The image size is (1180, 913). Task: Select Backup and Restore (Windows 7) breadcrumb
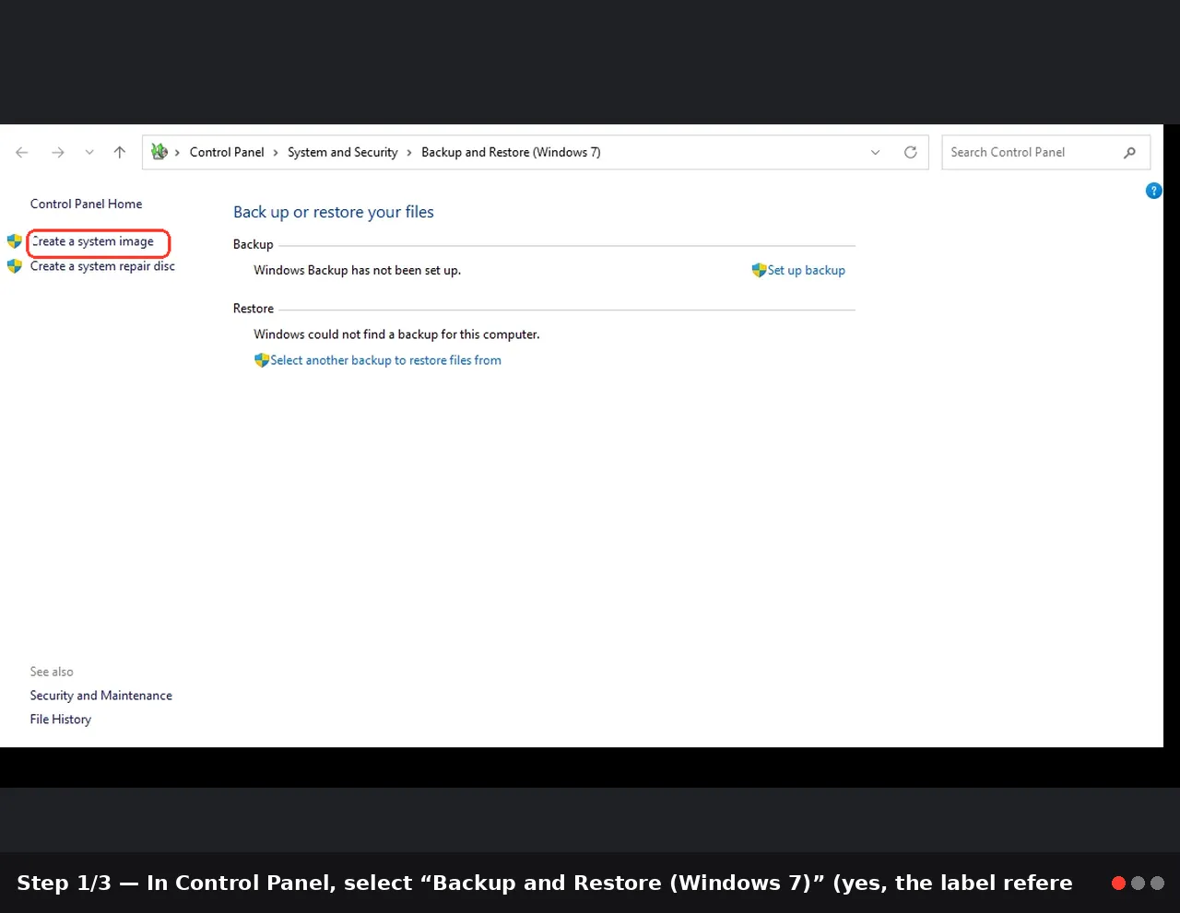click(x=511, y=152)
